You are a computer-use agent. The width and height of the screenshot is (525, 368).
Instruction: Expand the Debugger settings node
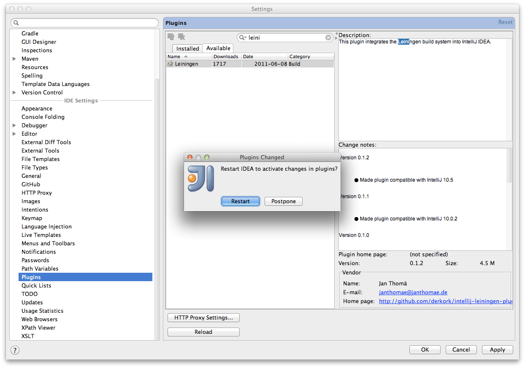pyautogui.click(x=14, y=125)
